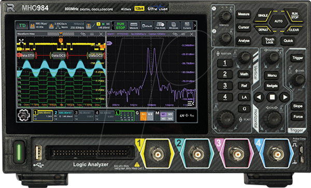Viewport: 311px width, 188px height.
Task: Toggle on-screen channel 2 label
Action: (63, 115)
